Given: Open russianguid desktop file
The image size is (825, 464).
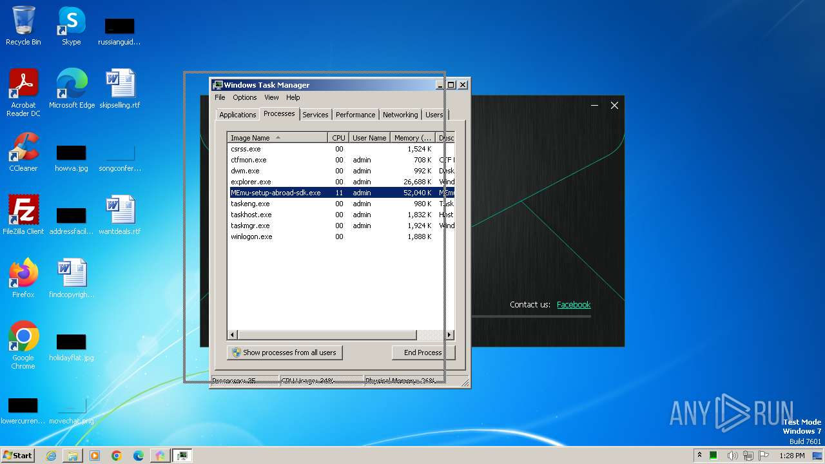Looking at the screenshot, I should pyautogui.click(x=120, y=32).
